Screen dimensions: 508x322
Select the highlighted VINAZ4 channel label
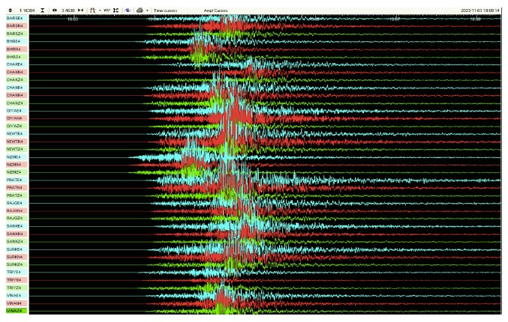[x=14, y=311]
